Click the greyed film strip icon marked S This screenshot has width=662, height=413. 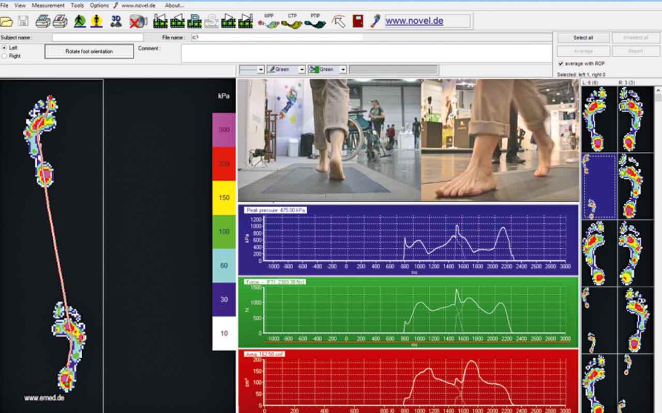pos(211,21)
